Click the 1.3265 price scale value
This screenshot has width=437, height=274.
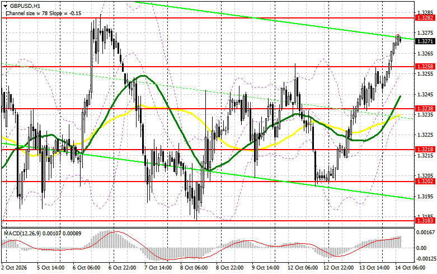click(x=425, y=53)
